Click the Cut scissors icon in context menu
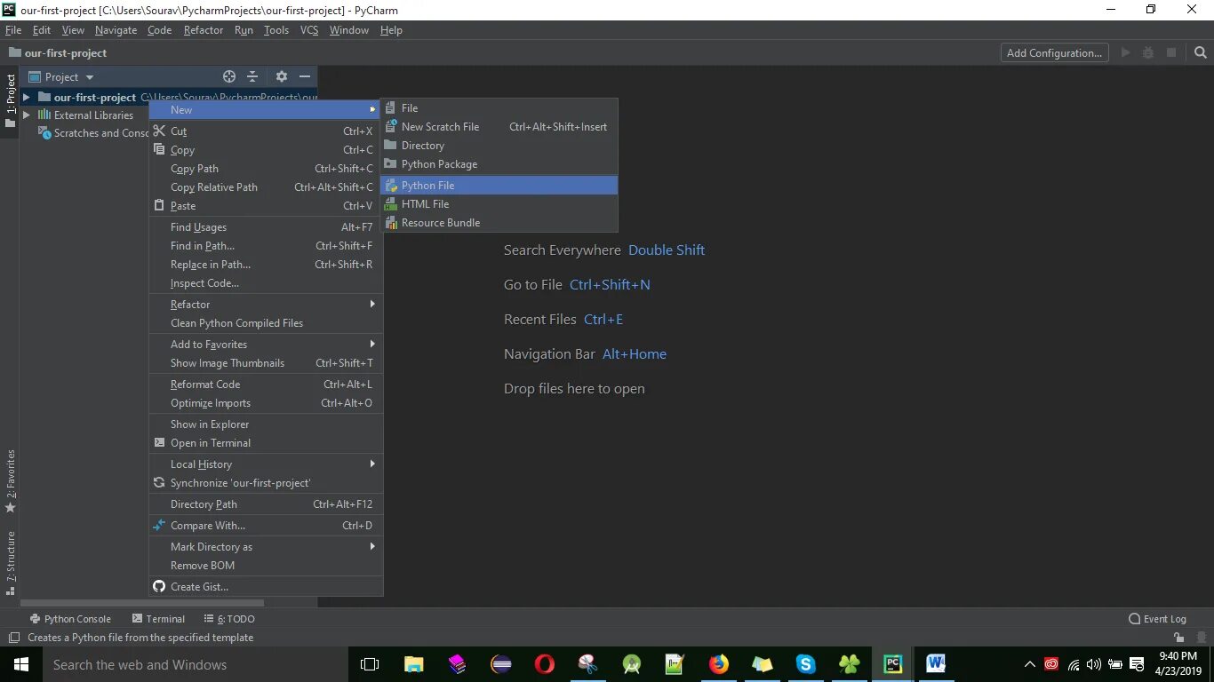Viewport: 1214px width, 682px height. [159, 131]
